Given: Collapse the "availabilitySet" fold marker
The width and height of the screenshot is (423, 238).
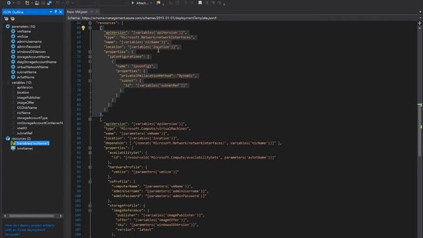Looking at the screenshot, I should pyautogui.click(x=90, y=153).
